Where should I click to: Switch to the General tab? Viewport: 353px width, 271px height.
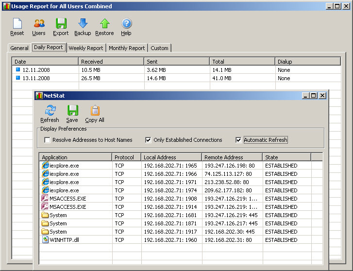[x=19, y=48]
